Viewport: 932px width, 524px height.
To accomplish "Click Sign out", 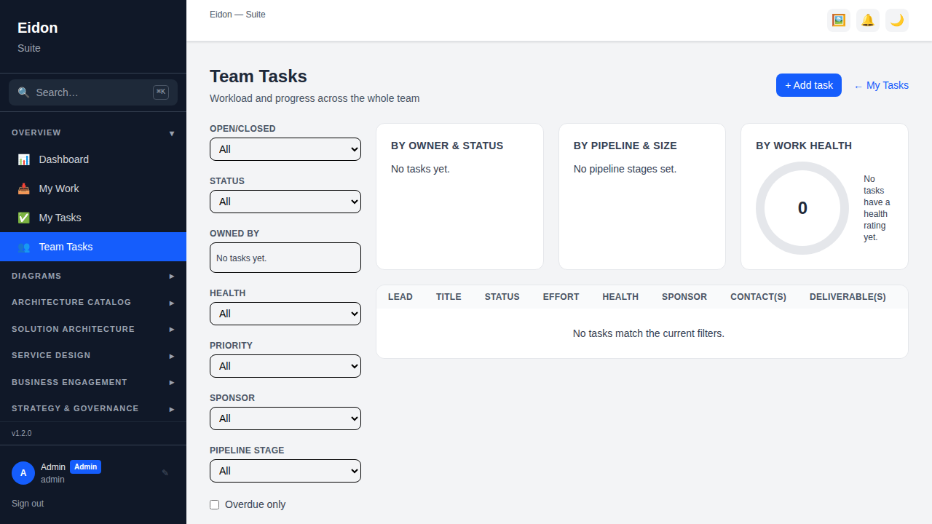I will coord(28,504).
